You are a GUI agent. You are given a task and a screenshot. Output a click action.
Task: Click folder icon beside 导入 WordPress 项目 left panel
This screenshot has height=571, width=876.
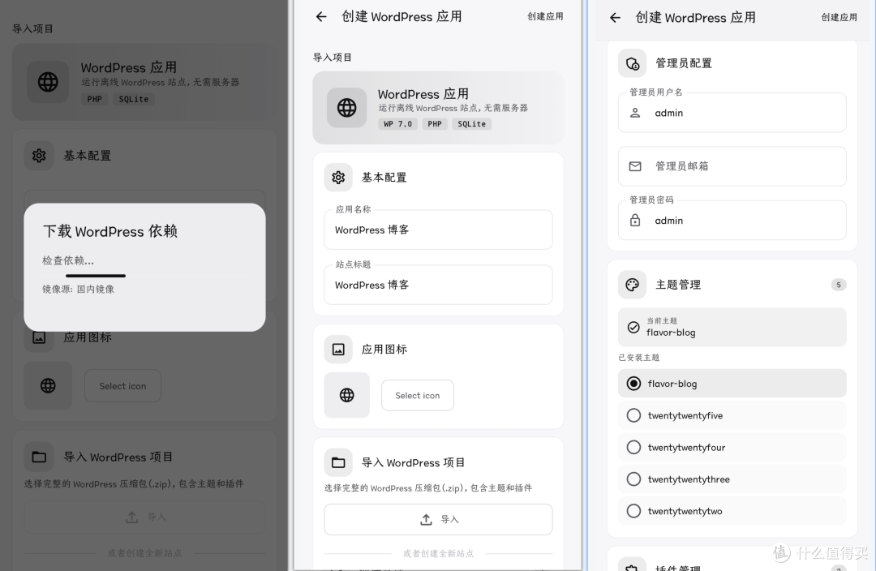39,457
